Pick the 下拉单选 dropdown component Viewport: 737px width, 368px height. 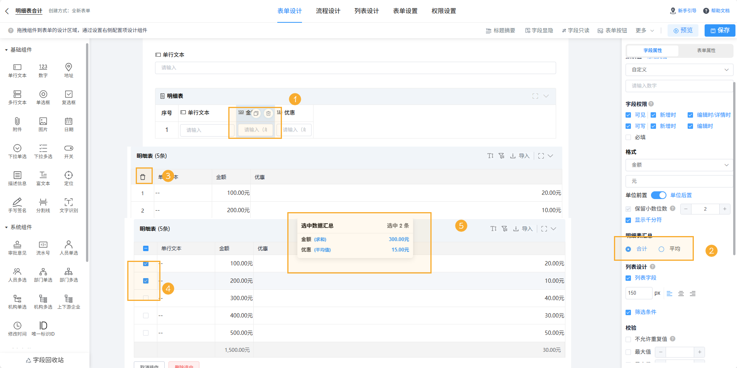click(17, 152)
